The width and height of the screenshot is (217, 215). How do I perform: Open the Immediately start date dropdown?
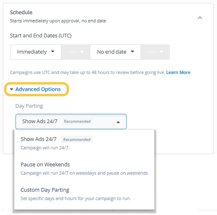coord(36,52)
